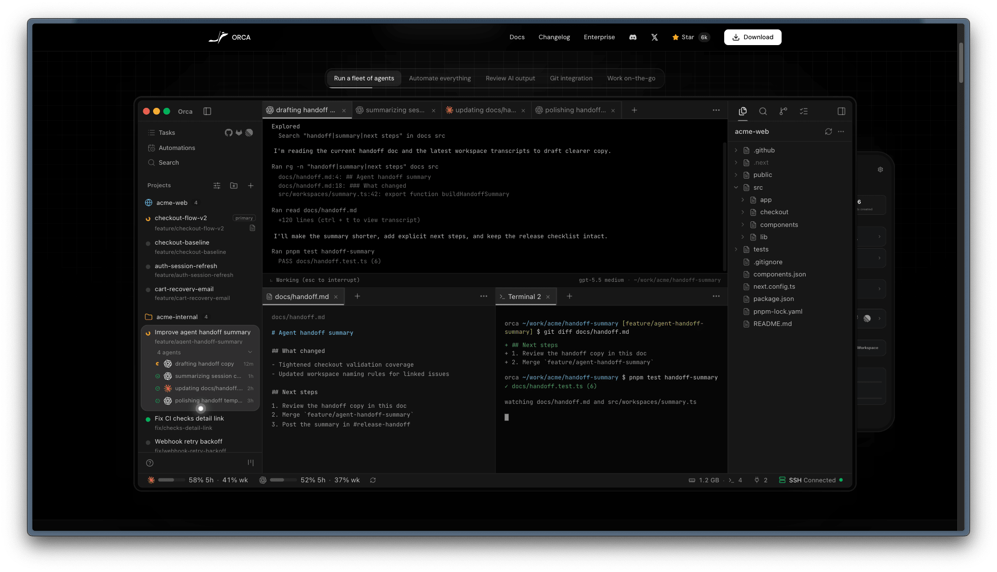The width and height of the screenshot is (997, 572).
Task: Add a new agent tab with plus icon
Action: click(x=634, y=110)
